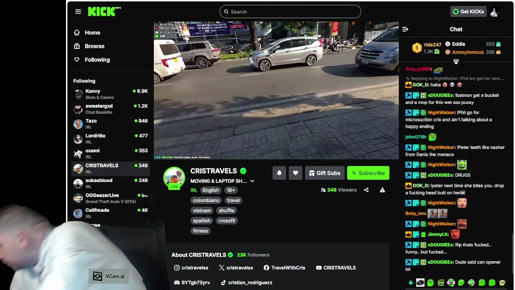Click the travel tag
The height and width of the screenshot is (290, 515).
pos(233,200)
